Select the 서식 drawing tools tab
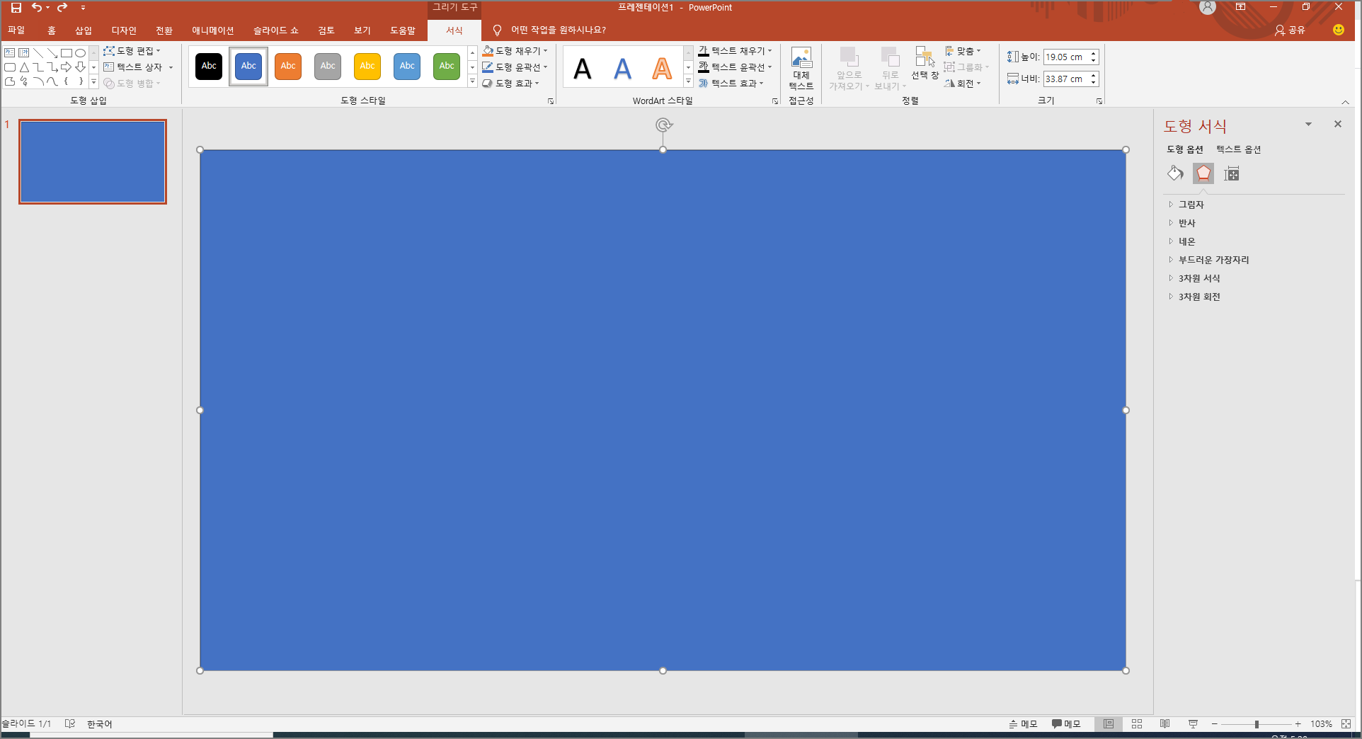1362x739 pixels. [x=454, y=30]
